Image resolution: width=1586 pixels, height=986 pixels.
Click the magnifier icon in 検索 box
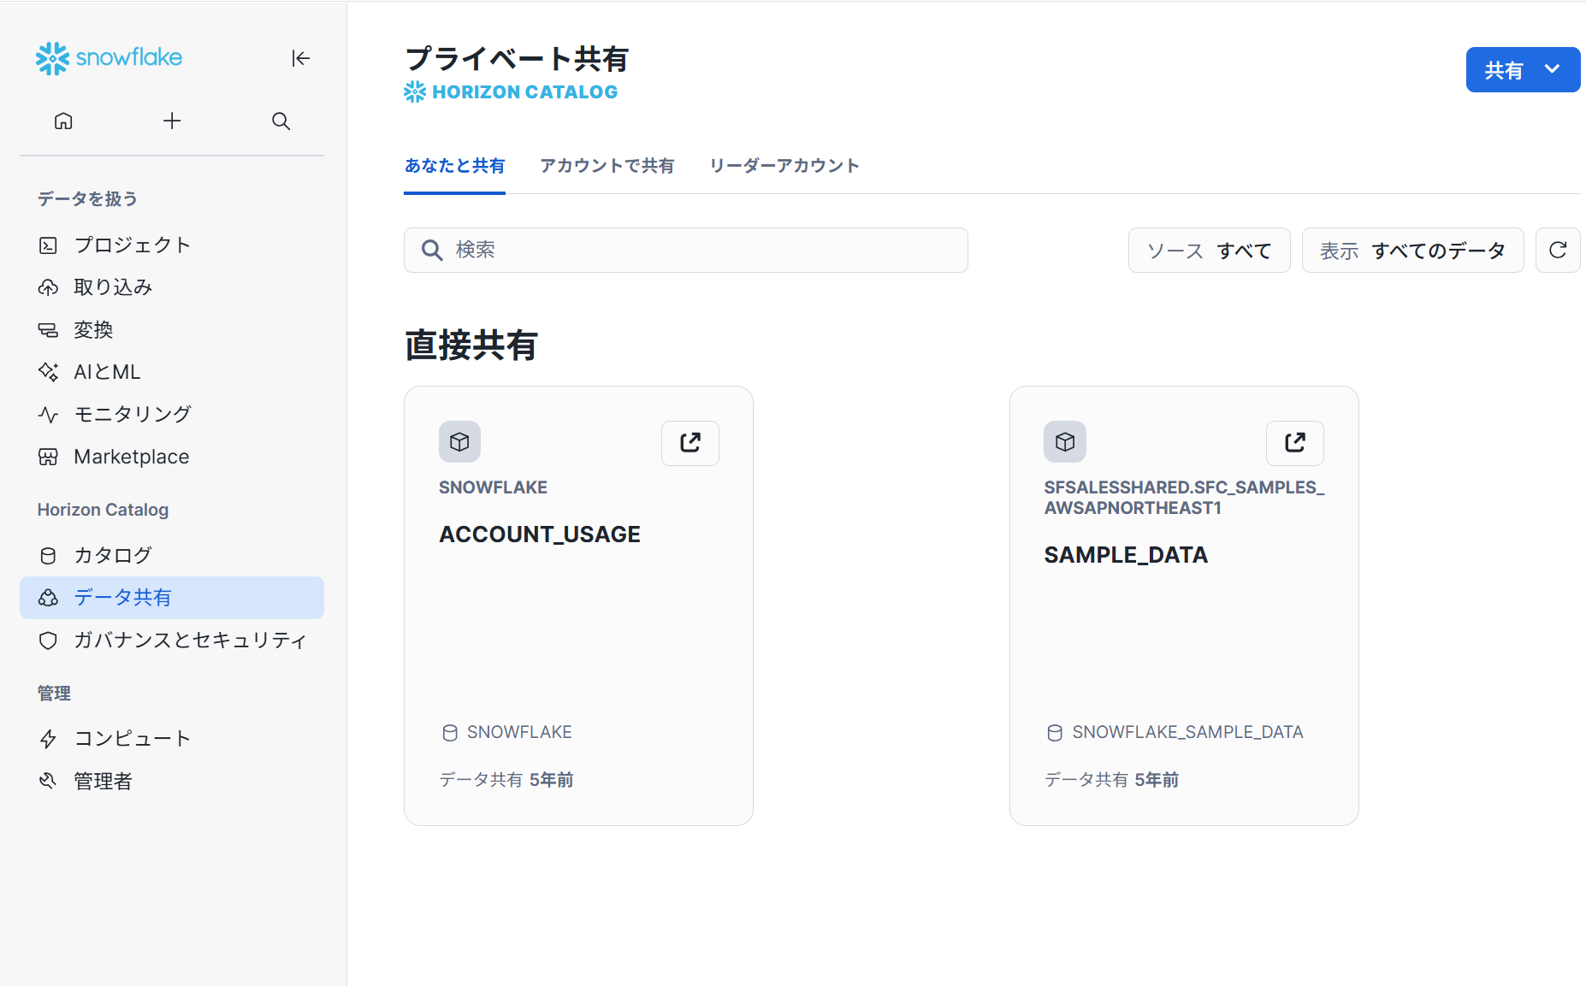432,250
